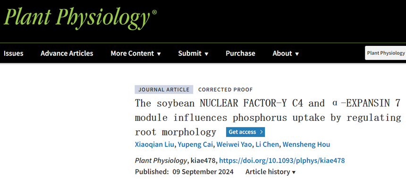Expand the About menu arrow

297,54
